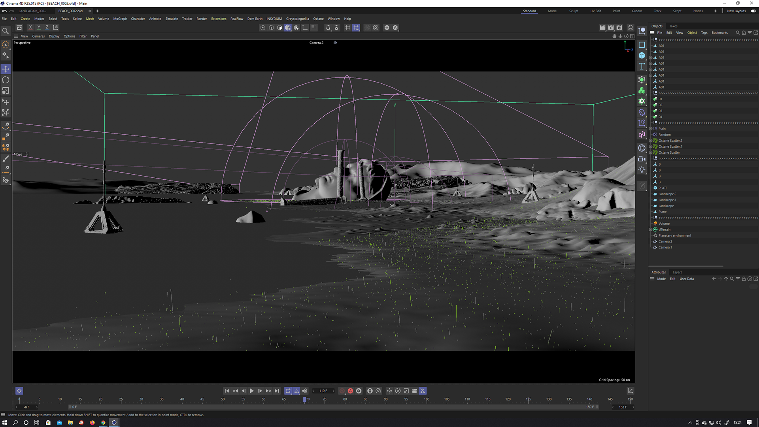Expand the Octane Scatter.2 object
The width and height of the screenshot is (759, 427).
651,141
